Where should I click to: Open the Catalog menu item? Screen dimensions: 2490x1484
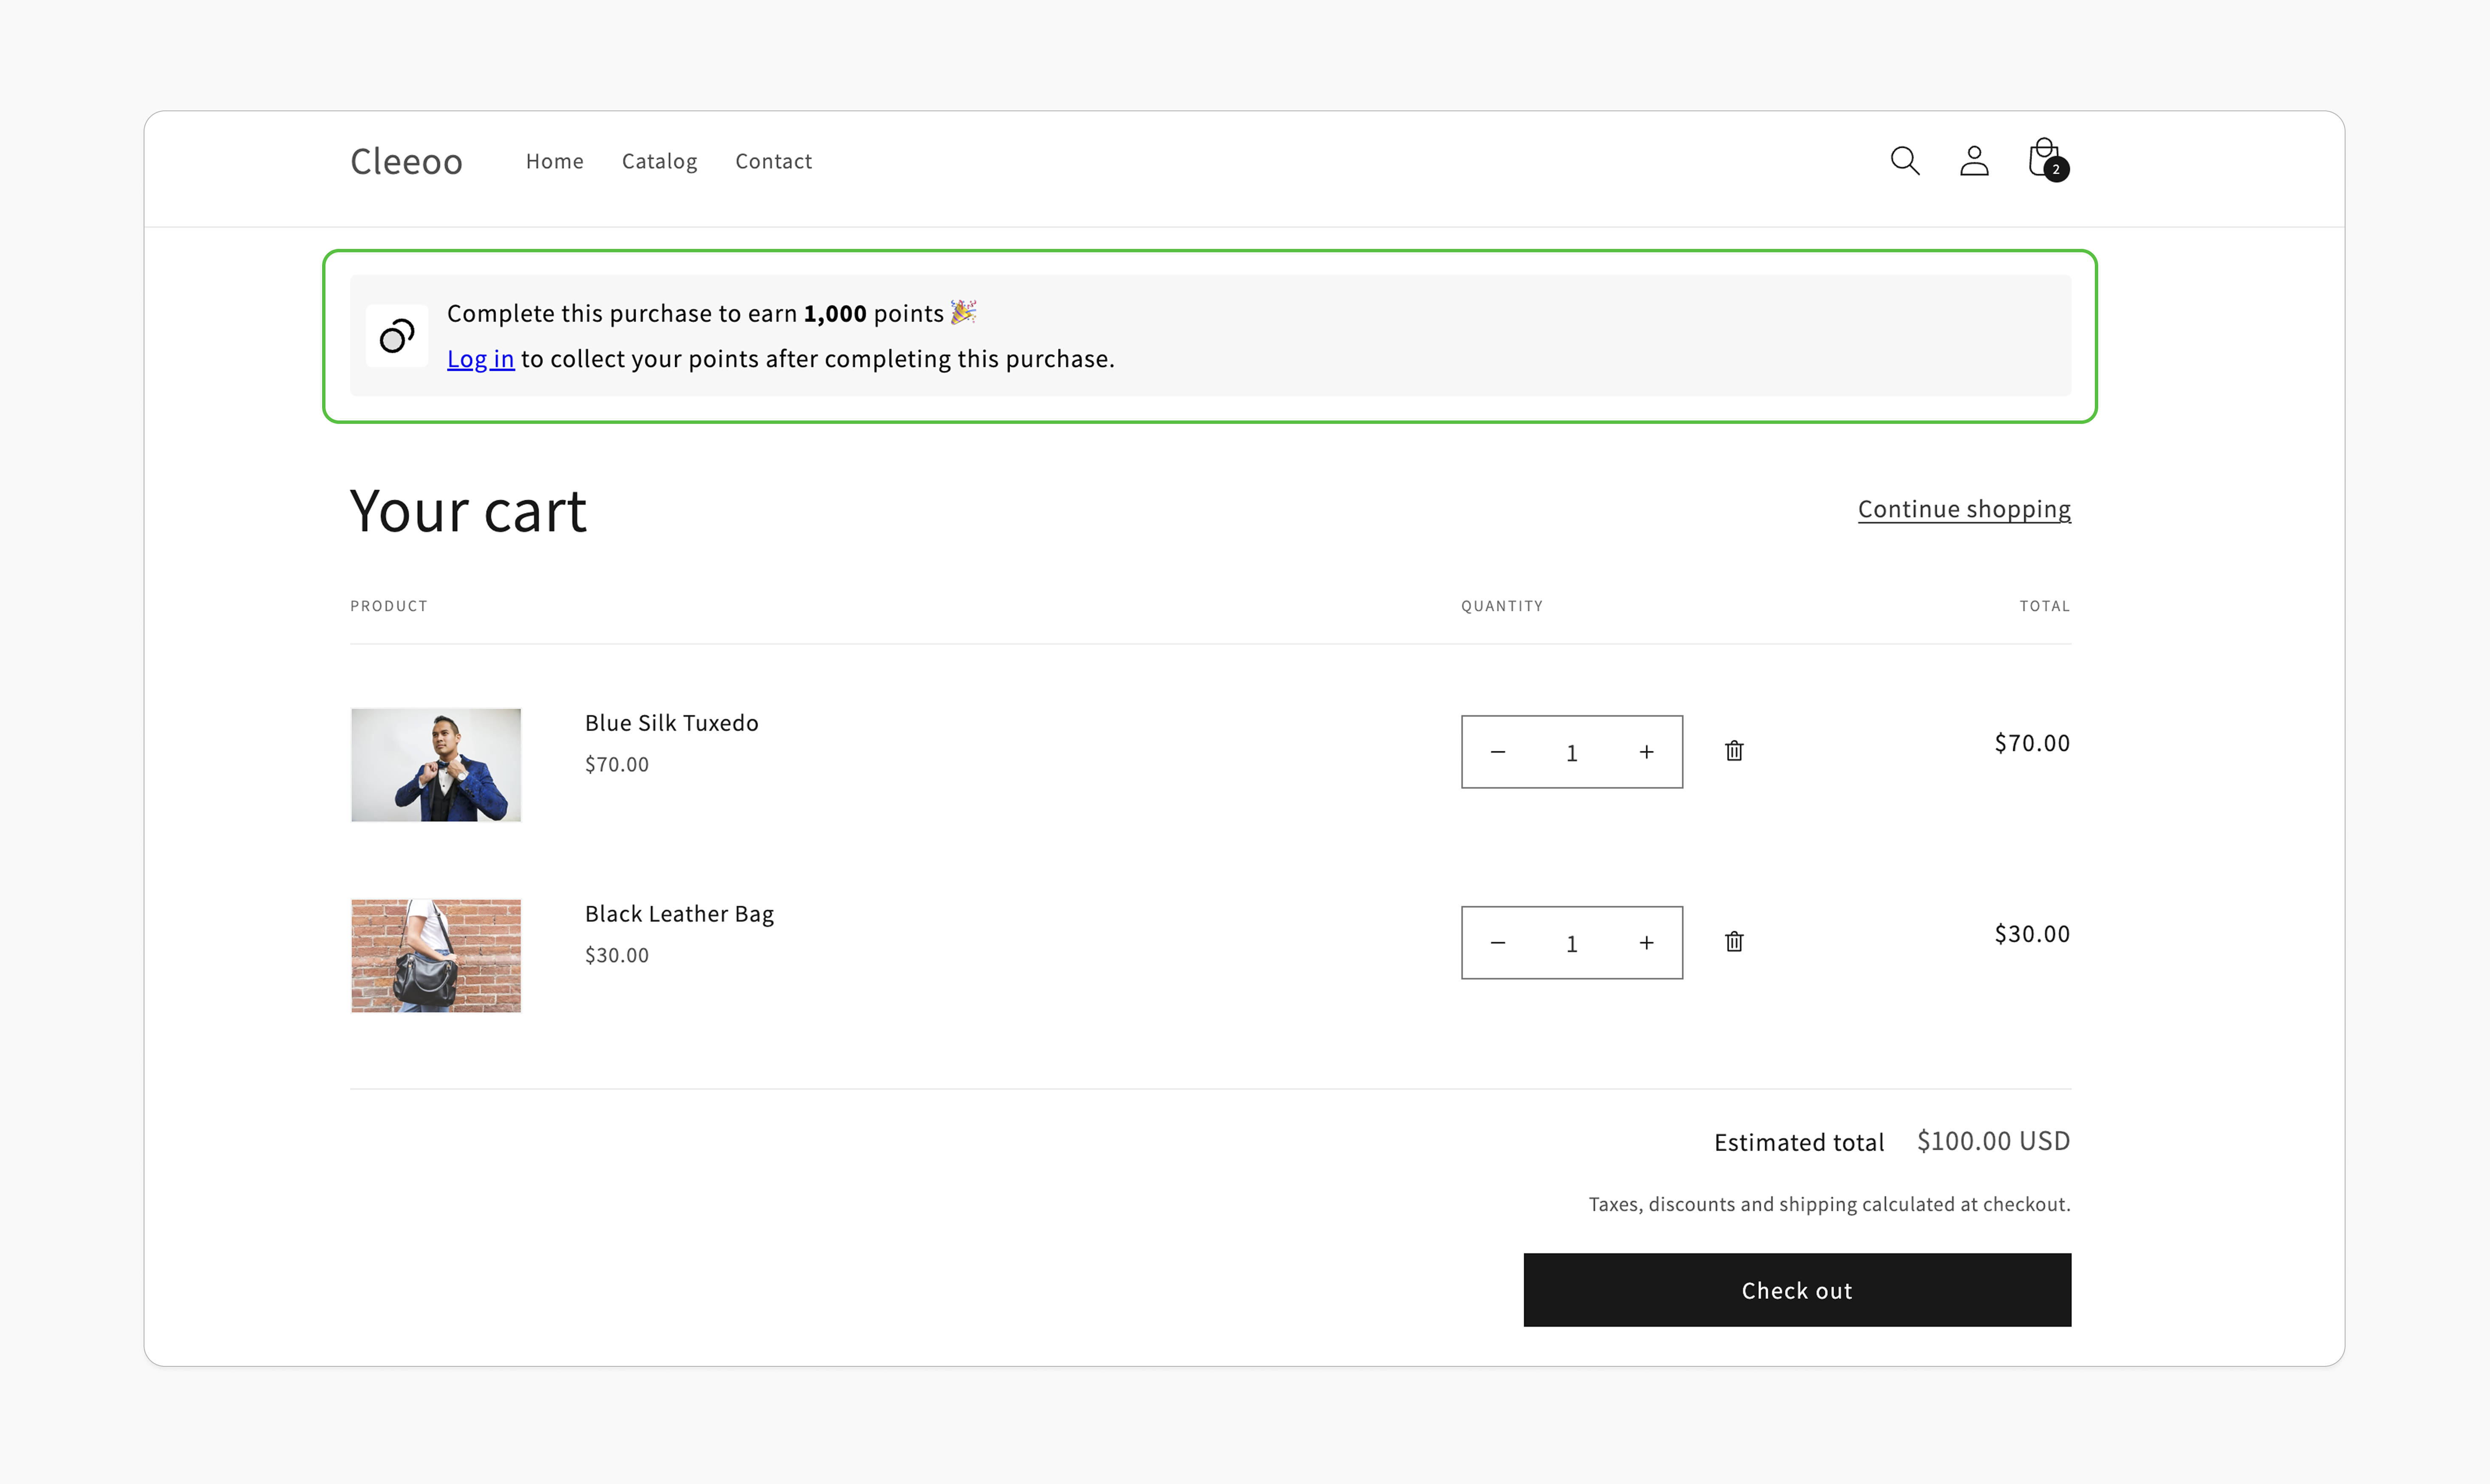click(x=659, y=161)
